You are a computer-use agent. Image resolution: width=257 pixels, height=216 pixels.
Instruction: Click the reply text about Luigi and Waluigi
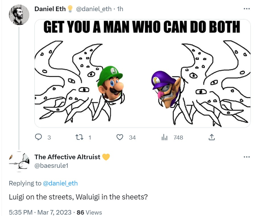click(x=78, y=197)
